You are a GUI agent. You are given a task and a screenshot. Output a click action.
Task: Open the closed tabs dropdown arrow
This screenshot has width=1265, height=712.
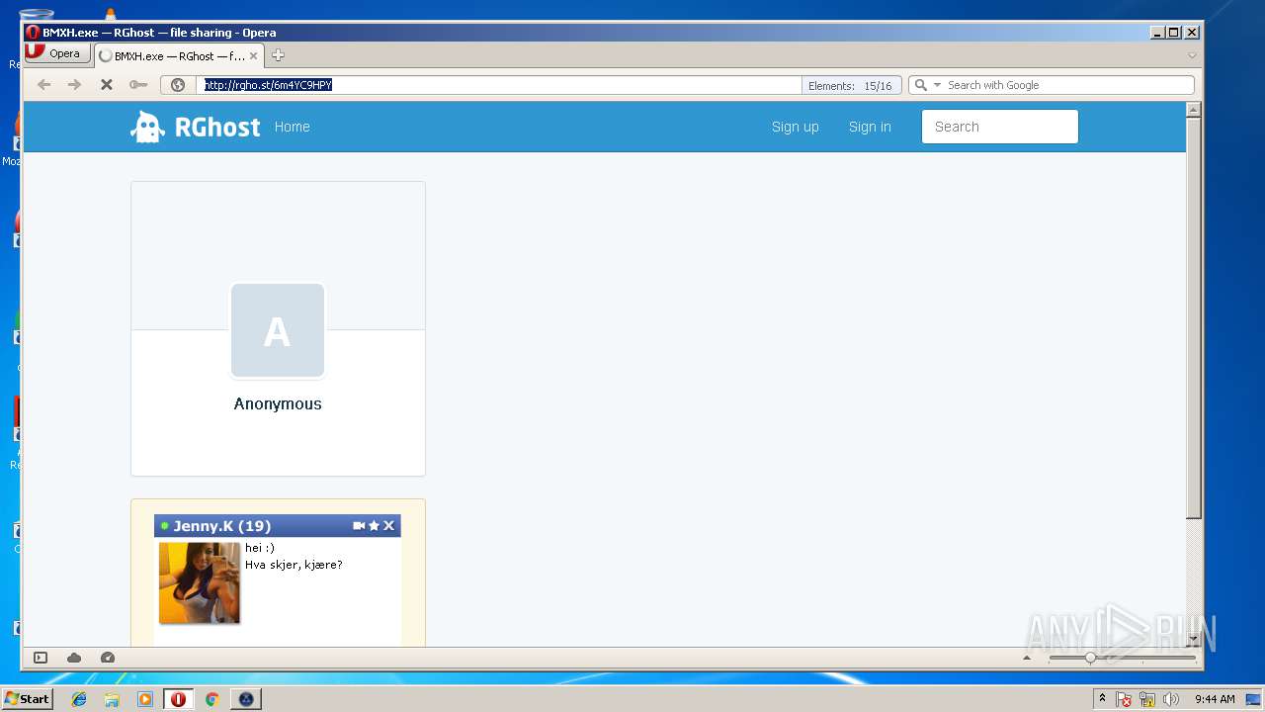coord(1192,55)
